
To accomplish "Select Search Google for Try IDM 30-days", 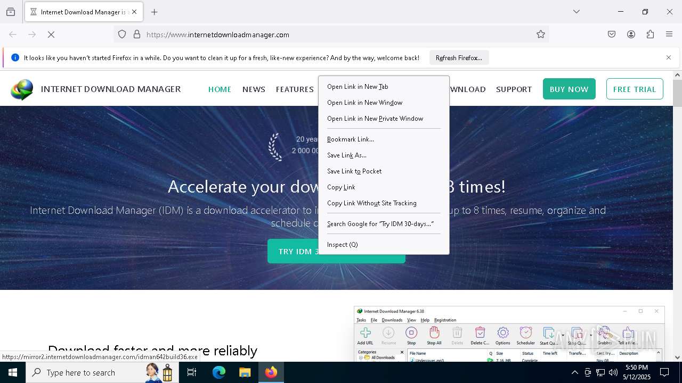I will (384, 224).
